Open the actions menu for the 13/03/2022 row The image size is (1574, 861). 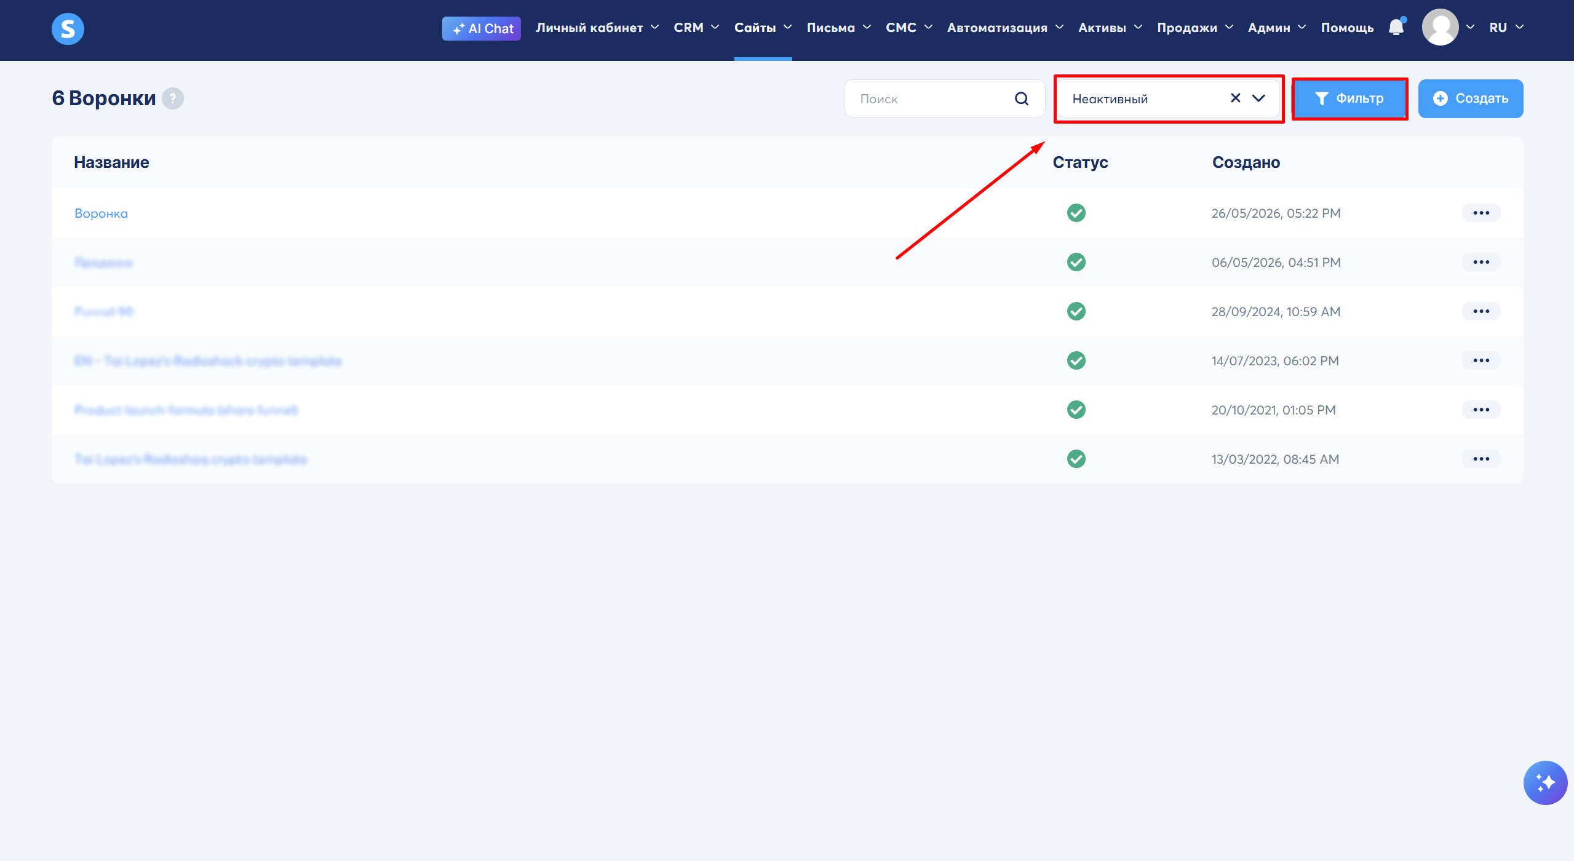[x=1481, y=459]
